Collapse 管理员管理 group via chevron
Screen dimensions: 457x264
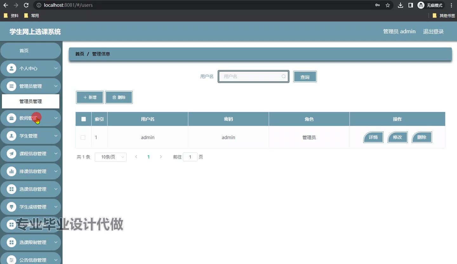[56, 86]
